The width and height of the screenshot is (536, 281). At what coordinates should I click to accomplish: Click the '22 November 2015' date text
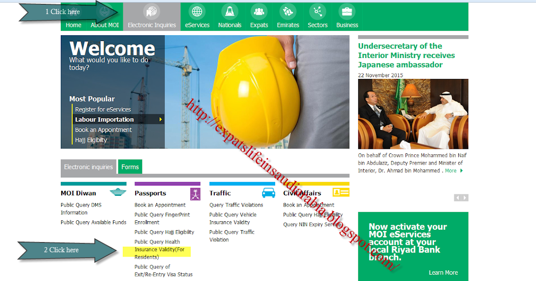pyautogui.click(x=381, y=75)
